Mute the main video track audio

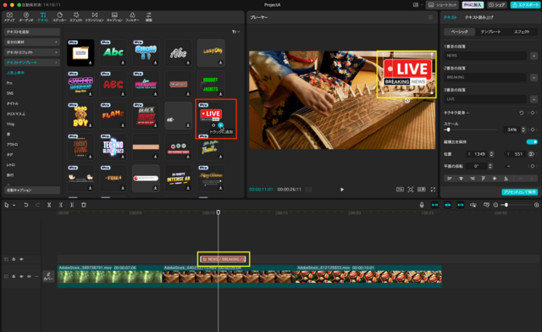click(x=29, y=276)
